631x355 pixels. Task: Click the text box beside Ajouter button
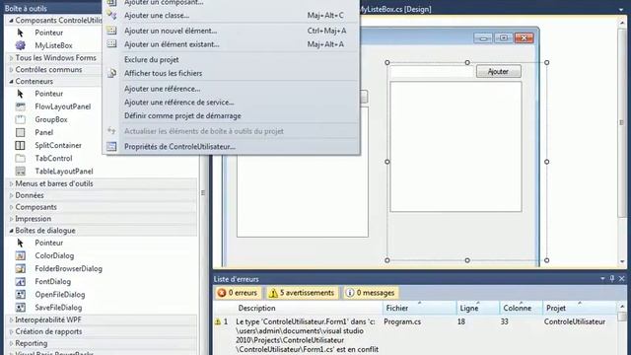pos(432,71)
